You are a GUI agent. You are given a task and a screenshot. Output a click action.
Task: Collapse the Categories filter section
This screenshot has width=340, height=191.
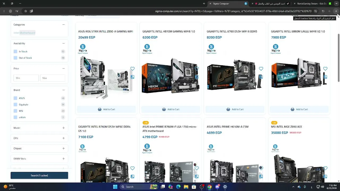[63, 25]
